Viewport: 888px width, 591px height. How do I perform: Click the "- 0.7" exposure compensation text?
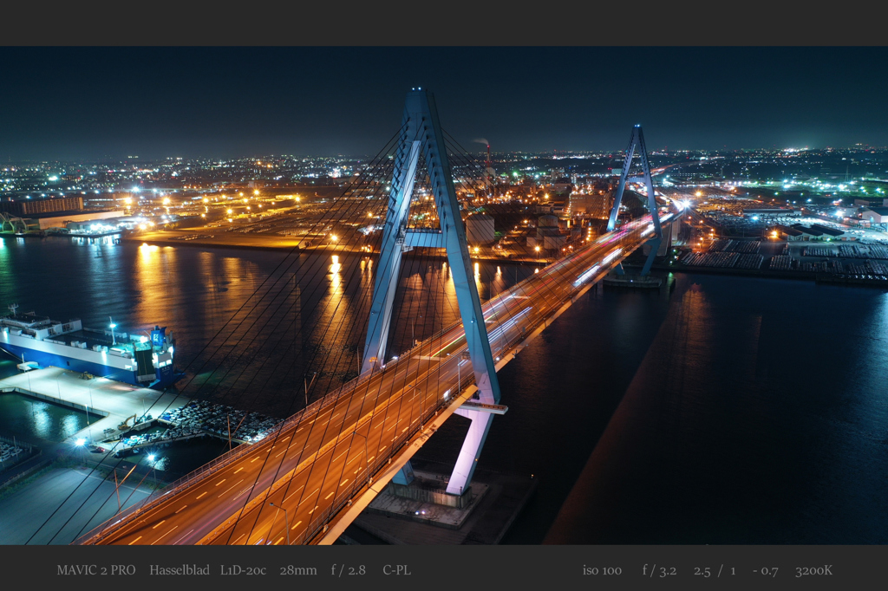point(765,570)
